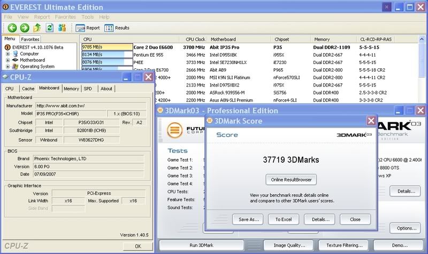Viewport: 428px width, 254px height.
Task: Open the Report menu in EVEREST
Action: [x=42, y=17]
